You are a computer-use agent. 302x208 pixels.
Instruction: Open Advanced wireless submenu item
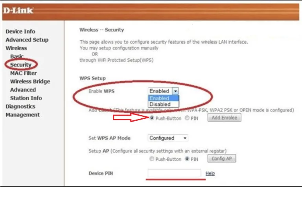(23, 90)
